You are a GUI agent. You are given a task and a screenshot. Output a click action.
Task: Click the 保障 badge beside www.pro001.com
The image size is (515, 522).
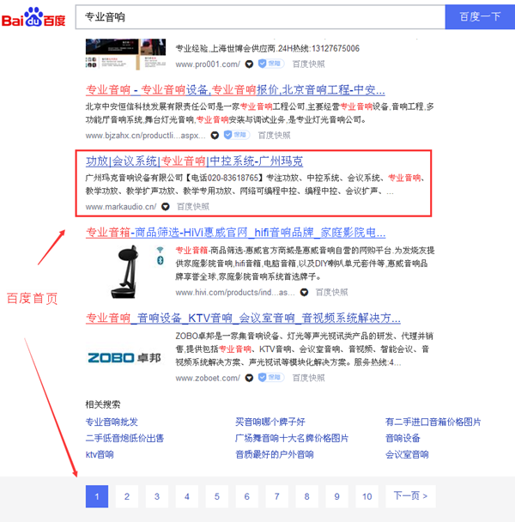(x=271, y=64)
